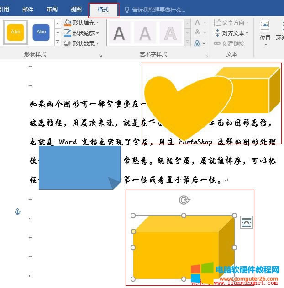The height and width of the screenshot is (288, 284).
Task: Click the rotation handle above the selected cube
Action: coord(184,200)
